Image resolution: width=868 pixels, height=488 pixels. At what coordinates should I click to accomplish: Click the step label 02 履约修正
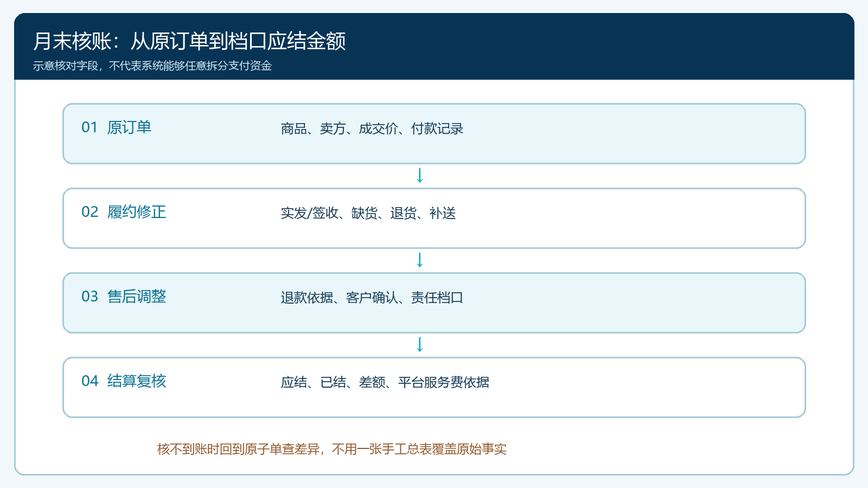124,212
